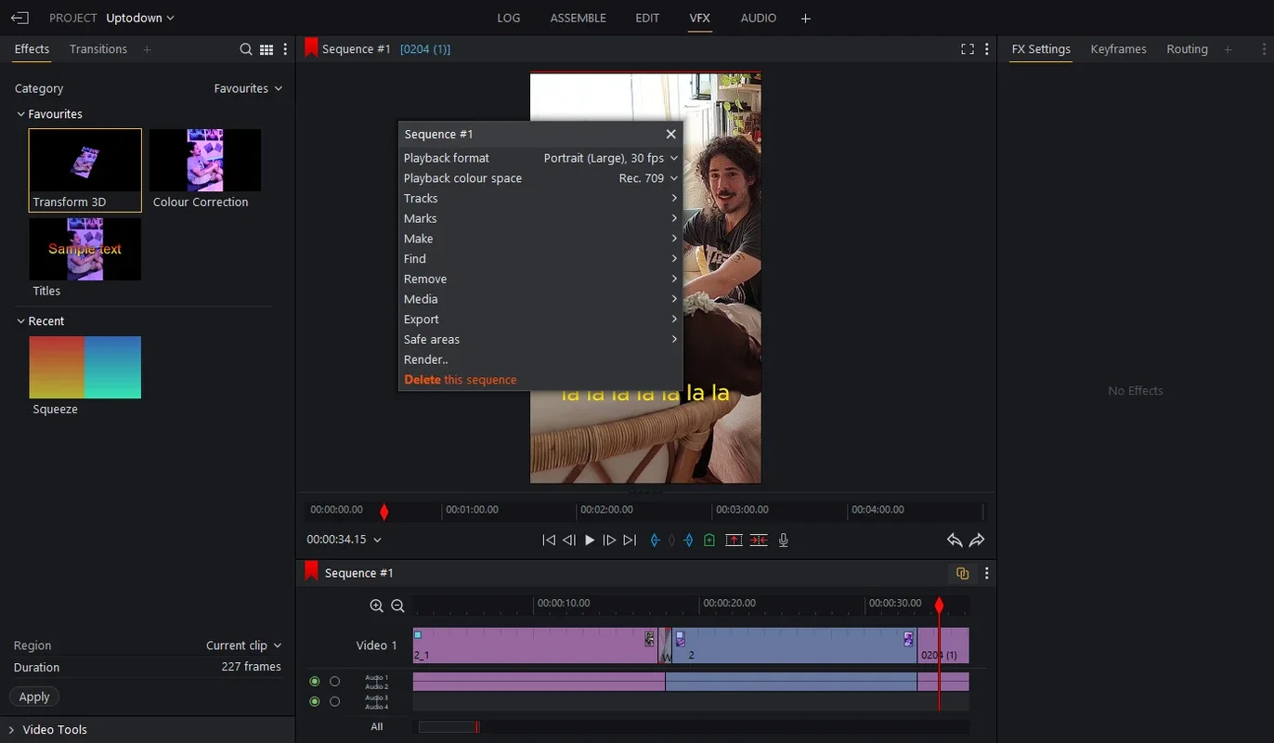Open the Export submenu
The height and width of the screenshot is (743, 1274).
540,319
